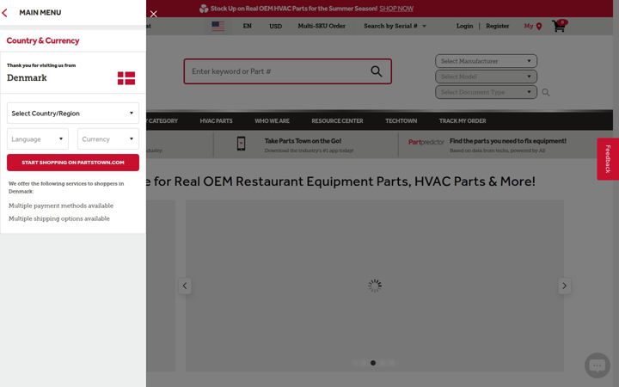
Task: Go back using Main Menu arrow
Action: [x=5, y=13]
